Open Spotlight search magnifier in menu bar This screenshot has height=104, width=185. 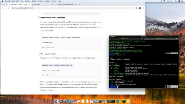point(176,1)
